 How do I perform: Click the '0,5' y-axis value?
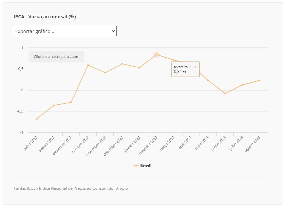coord(21,69)
